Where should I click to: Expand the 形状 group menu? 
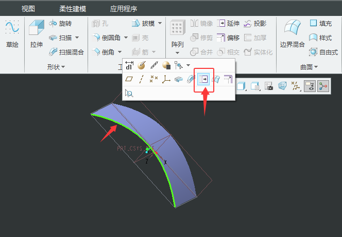tap(56, 67)
